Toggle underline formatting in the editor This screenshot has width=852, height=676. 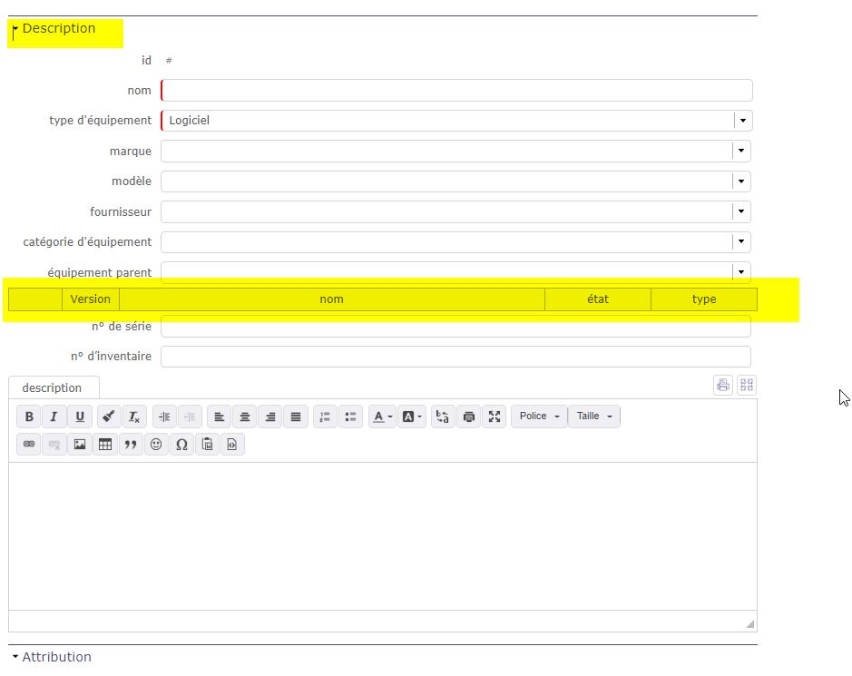click(79, 416)
